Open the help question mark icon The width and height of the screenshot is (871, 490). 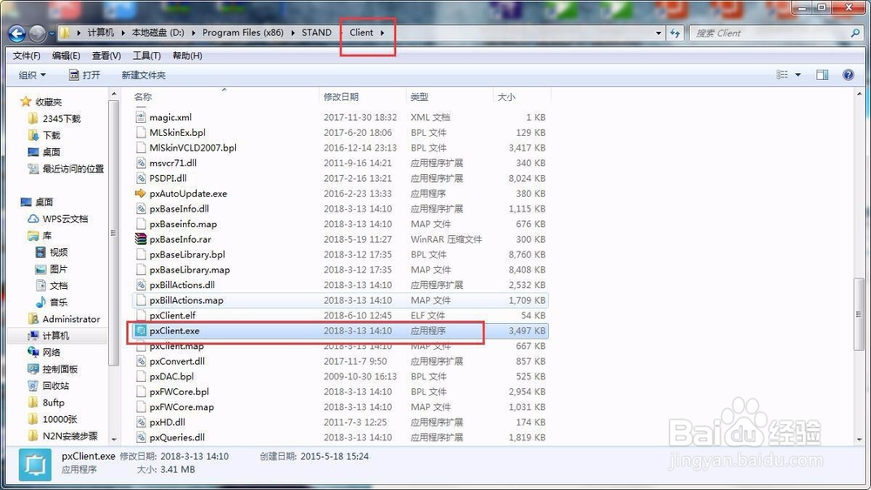coord(848,75)
